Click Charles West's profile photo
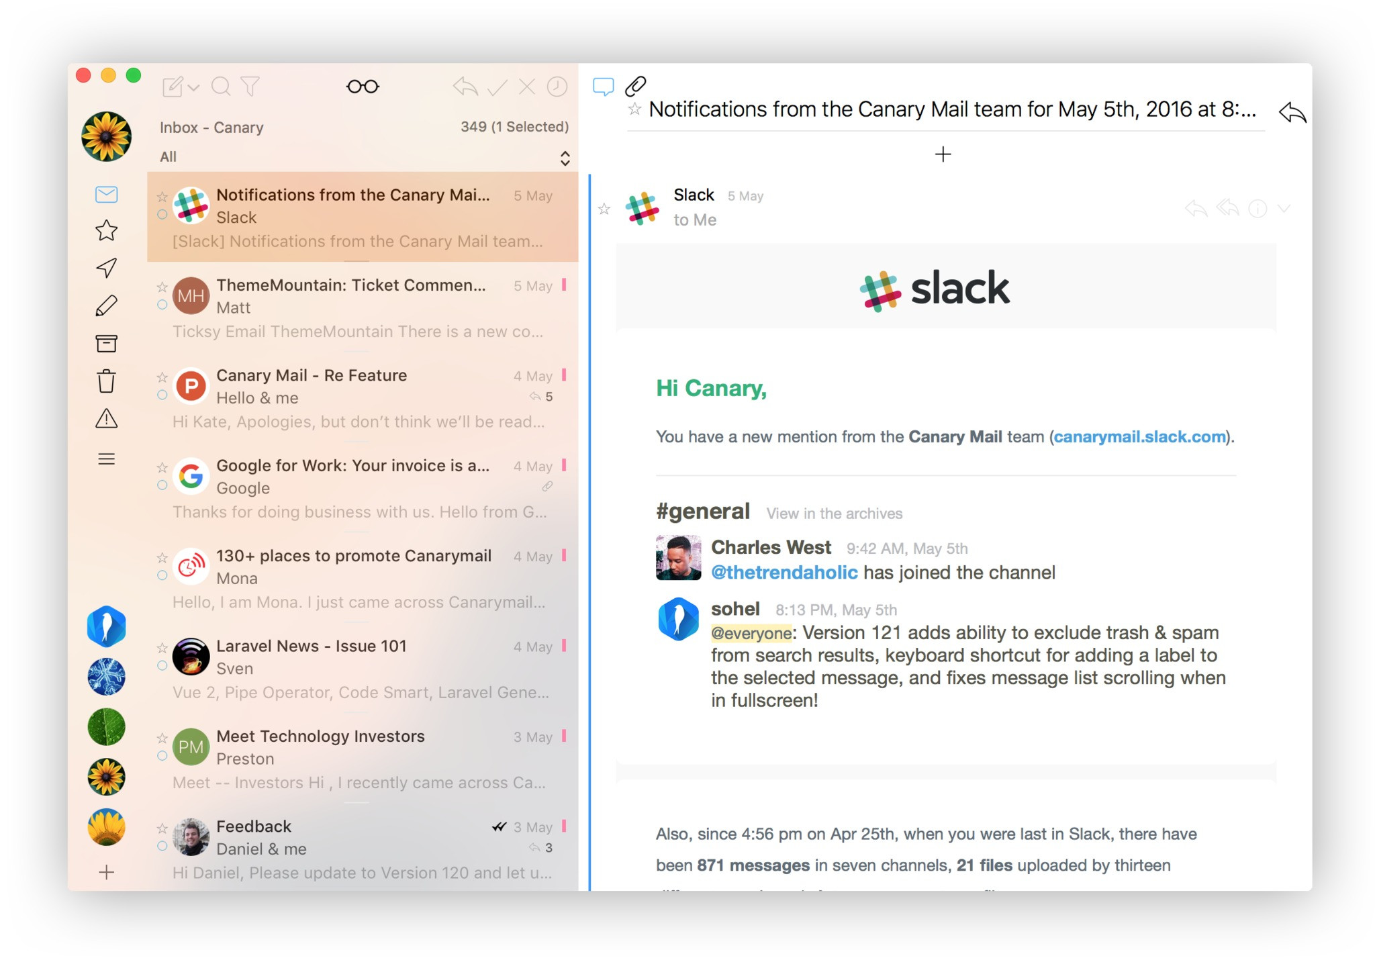Viewport: 1375px width, 958px height. click(x=679, y=558)
